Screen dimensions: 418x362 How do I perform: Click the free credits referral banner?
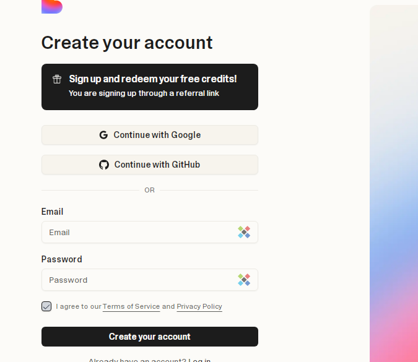pos(150,87)
